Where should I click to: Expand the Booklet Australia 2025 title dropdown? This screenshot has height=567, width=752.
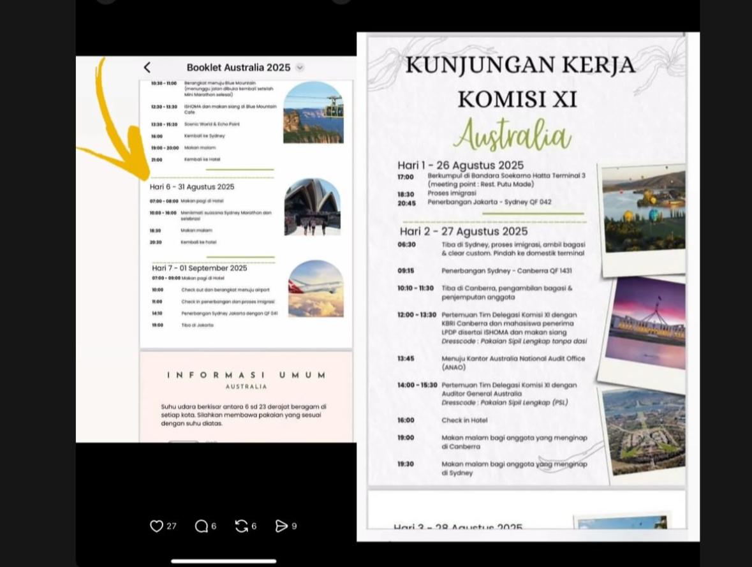(x=300, y=68)
